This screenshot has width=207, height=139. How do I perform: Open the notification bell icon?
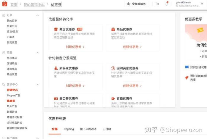(167, 4)
